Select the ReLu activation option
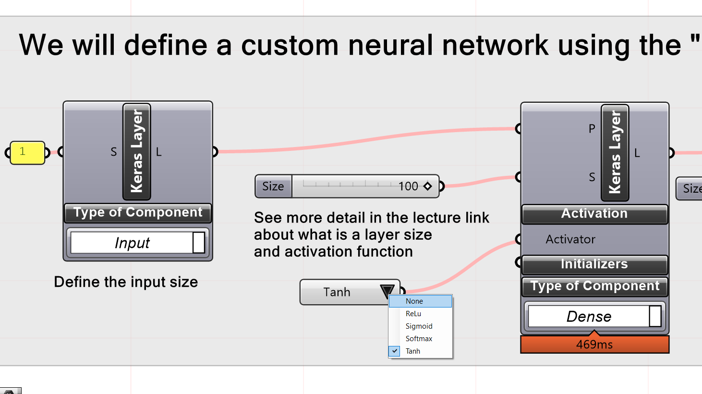 (414, 313)
